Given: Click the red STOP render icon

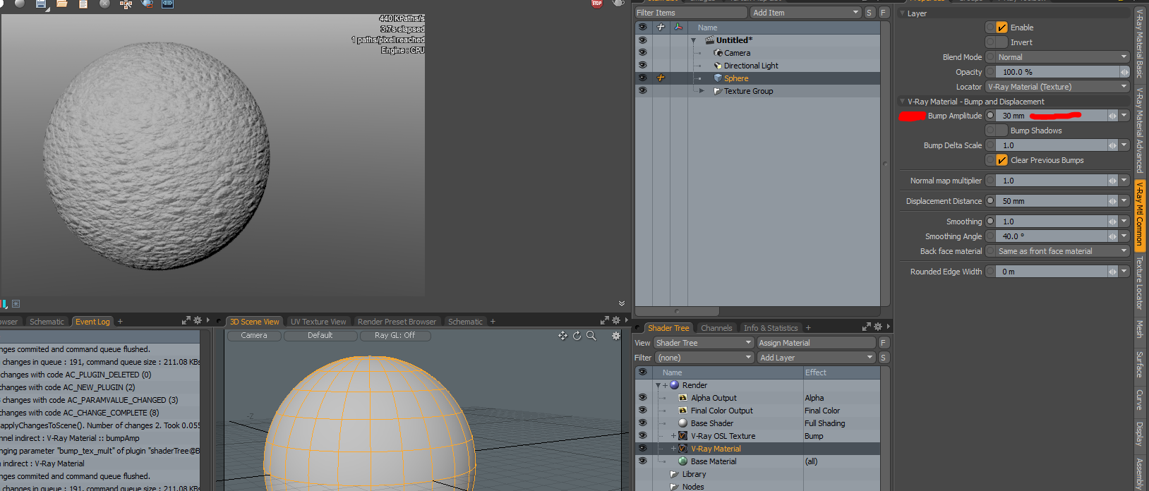Looking at the screenshot, I should click(x=597, y=3).
